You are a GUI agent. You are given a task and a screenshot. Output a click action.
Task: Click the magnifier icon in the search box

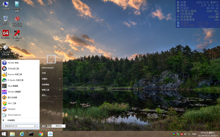(35, 126)
